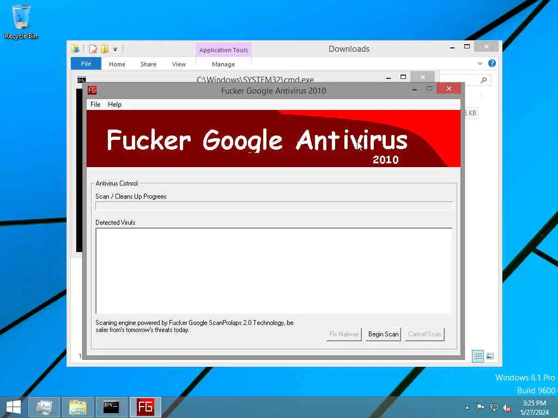The height and width of the screenshot is (418, 558).
Task: Open the Customize Quick Access Toolbar dropdown
Action: point(116,50)
